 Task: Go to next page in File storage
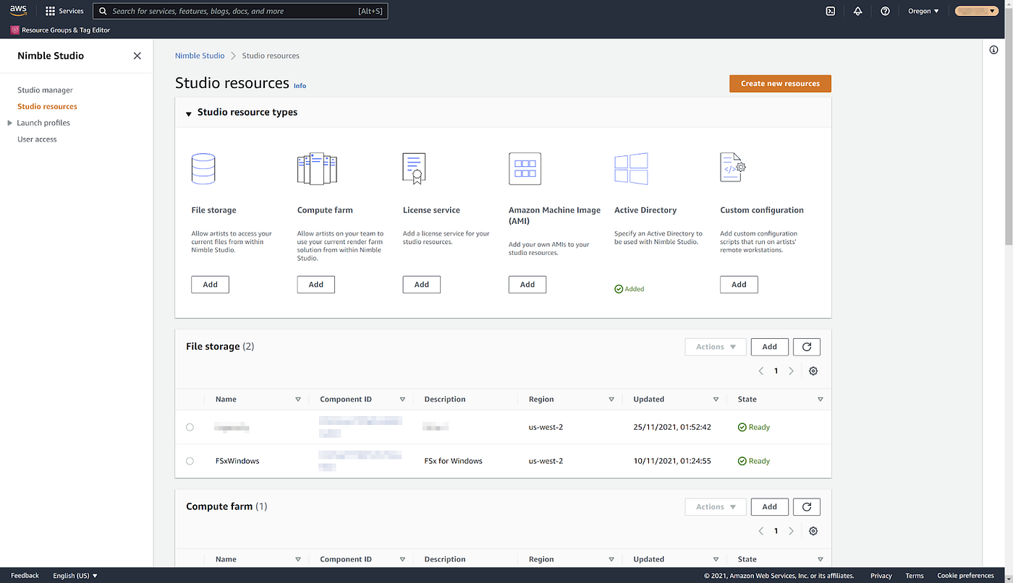click(x=791, y=371)
